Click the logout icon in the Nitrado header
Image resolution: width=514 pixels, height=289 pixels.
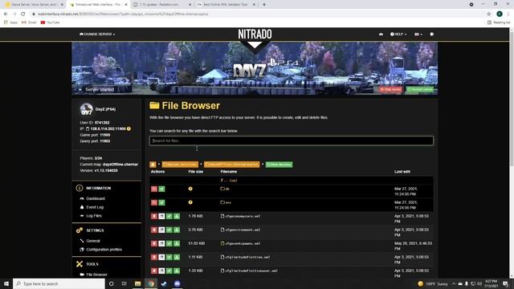(x=432, y=34)
